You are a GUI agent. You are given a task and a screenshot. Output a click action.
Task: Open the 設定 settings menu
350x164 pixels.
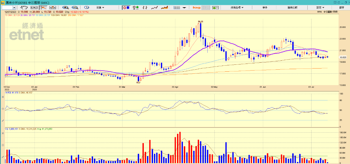point(320,8)
